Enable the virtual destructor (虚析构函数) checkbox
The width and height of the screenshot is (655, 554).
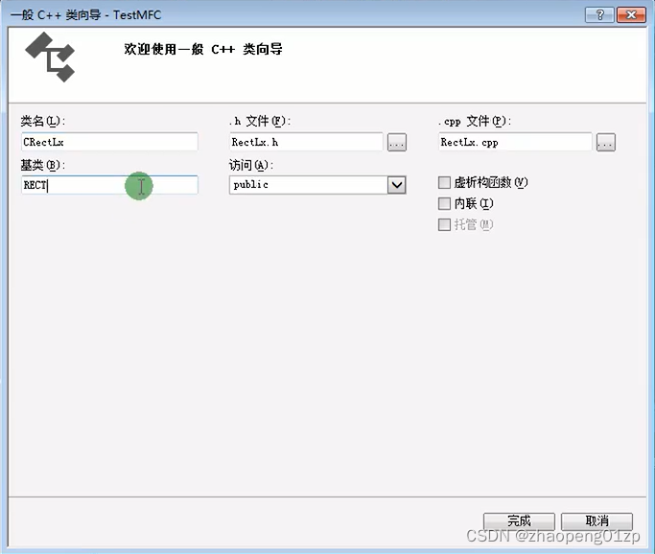click(444, 182)
